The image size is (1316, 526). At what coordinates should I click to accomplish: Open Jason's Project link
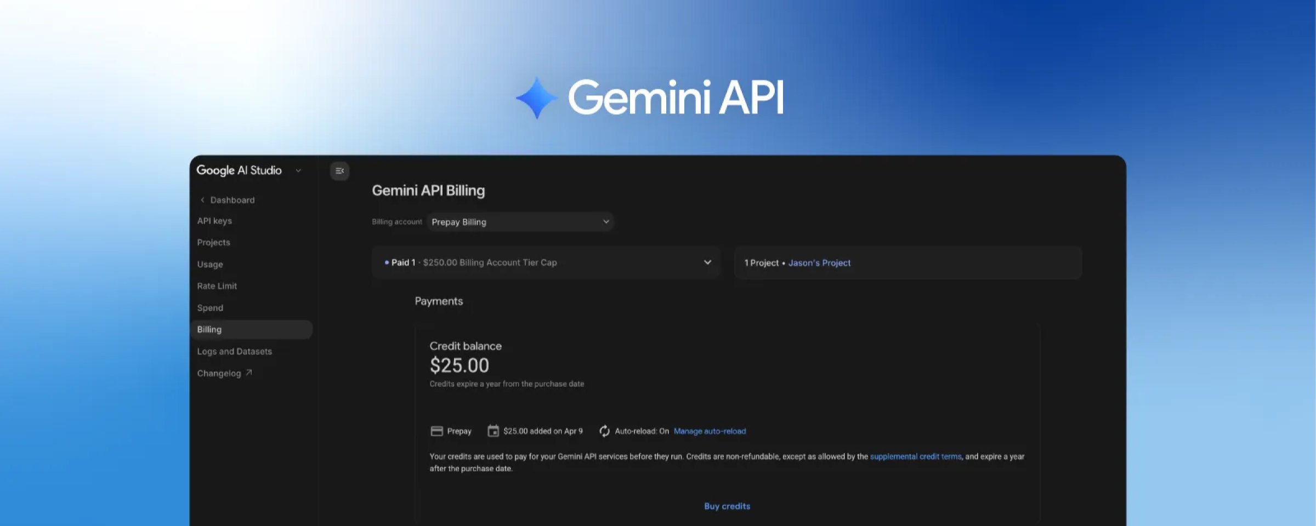[819, 262]
